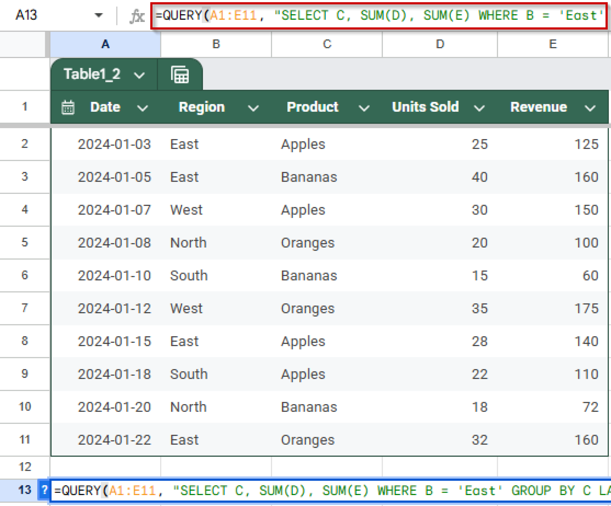
Task: Select column letter D header
Action: pyautogui.click(x=440, y=44)
